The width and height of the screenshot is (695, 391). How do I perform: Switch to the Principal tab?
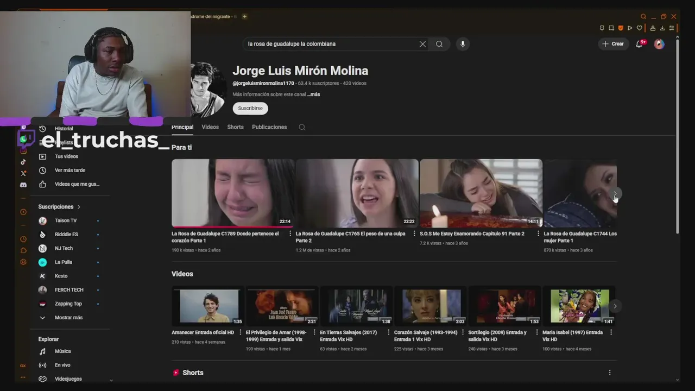pyautogui.click(x=182, y=127)
